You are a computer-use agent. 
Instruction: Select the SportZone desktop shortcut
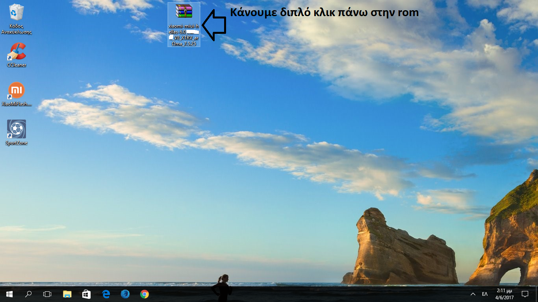coord(16,133)
